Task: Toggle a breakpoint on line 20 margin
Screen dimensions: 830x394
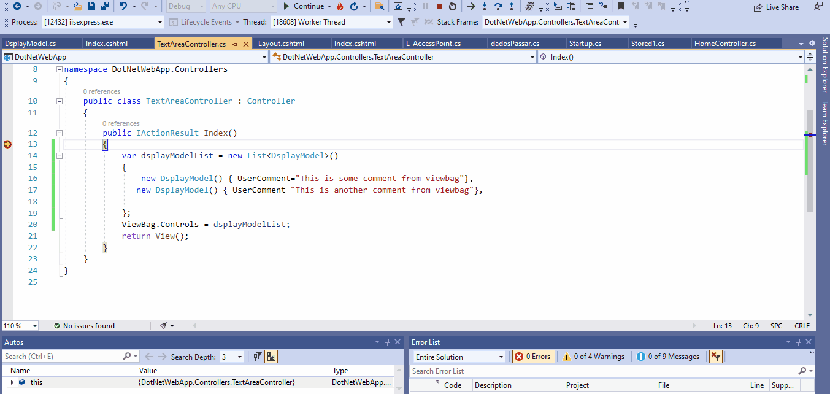Action: 6,225
